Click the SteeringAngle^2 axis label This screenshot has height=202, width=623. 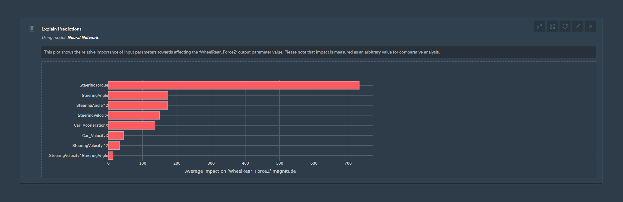[x=92, y=105]
